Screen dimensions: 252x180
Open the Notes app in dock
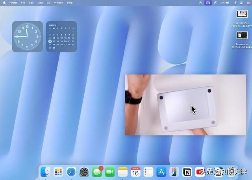pyautogui.click(x=123, y=172)
